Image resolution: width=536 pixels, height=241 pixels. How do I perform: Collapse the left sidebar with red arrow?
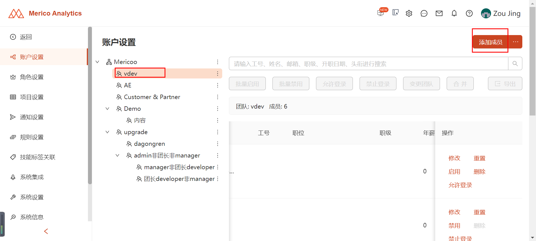[46, 231]
